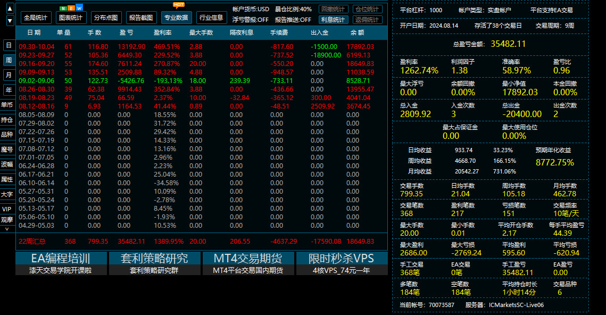
Task: Click the 22周汇总 summary label
Action: tap(32, 241)
